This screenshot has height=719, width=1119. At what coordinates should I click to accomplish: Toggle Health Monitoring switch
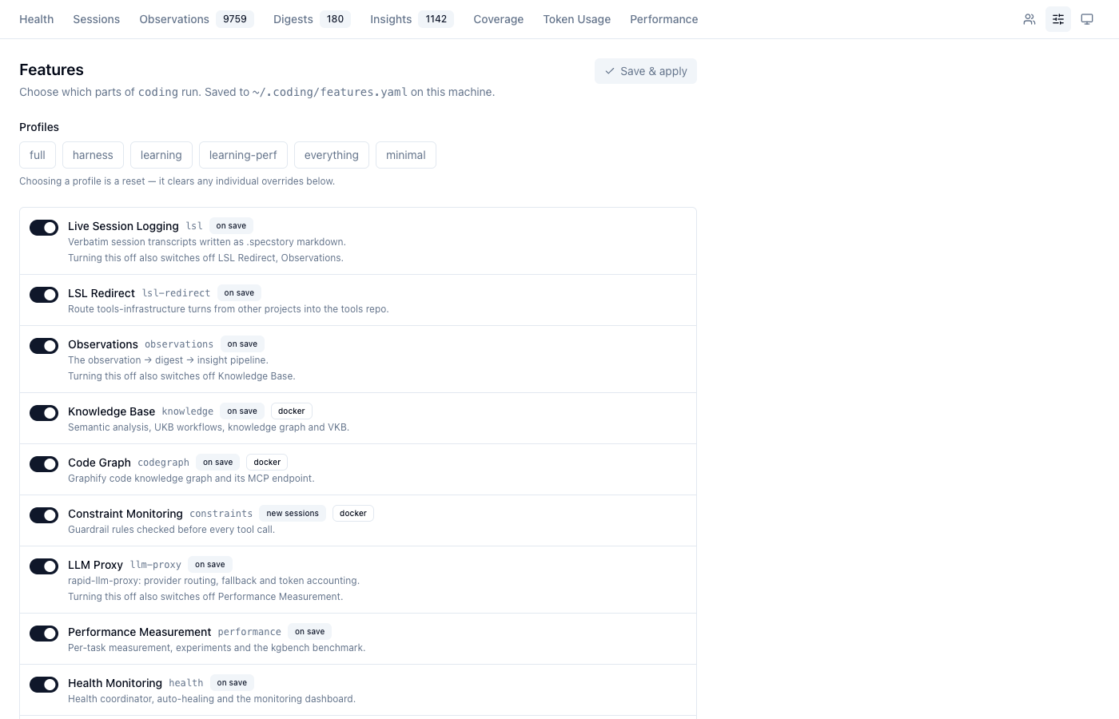pos(44,685)
